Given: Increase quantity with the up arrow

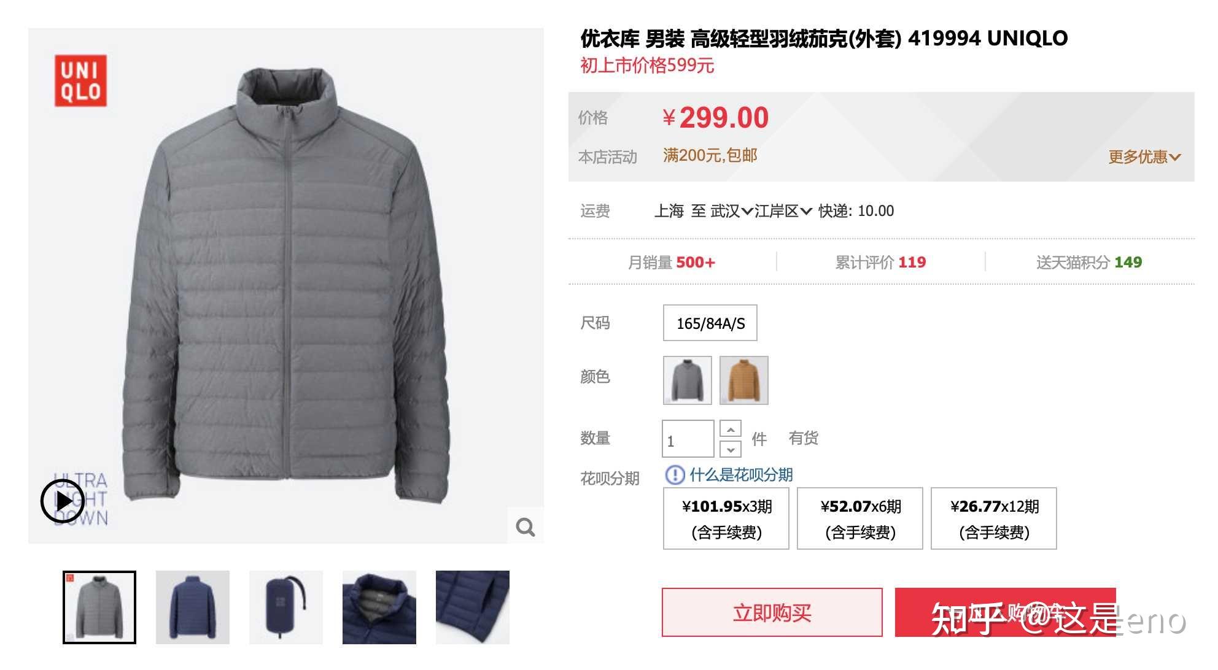Looking at the screenshot, I should point(731,429).
